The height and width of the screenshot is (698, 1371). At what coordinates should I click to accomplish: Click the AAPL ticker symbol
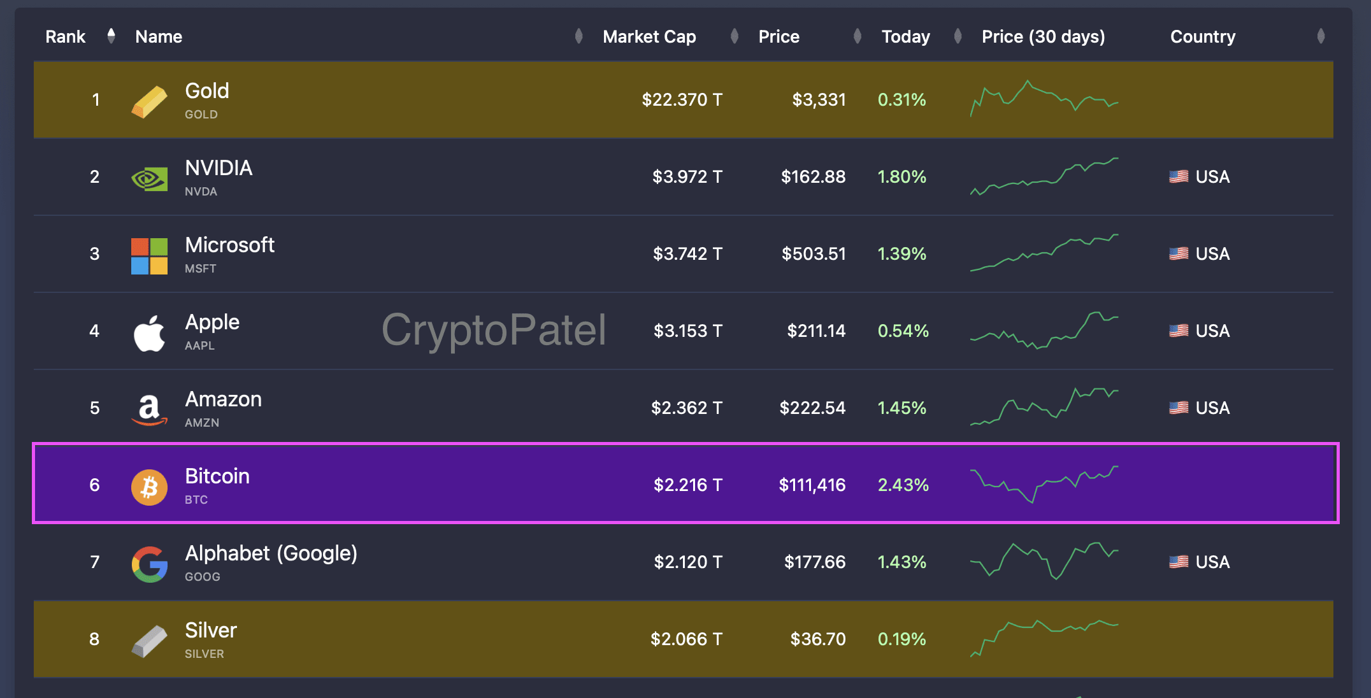(199, 346)
